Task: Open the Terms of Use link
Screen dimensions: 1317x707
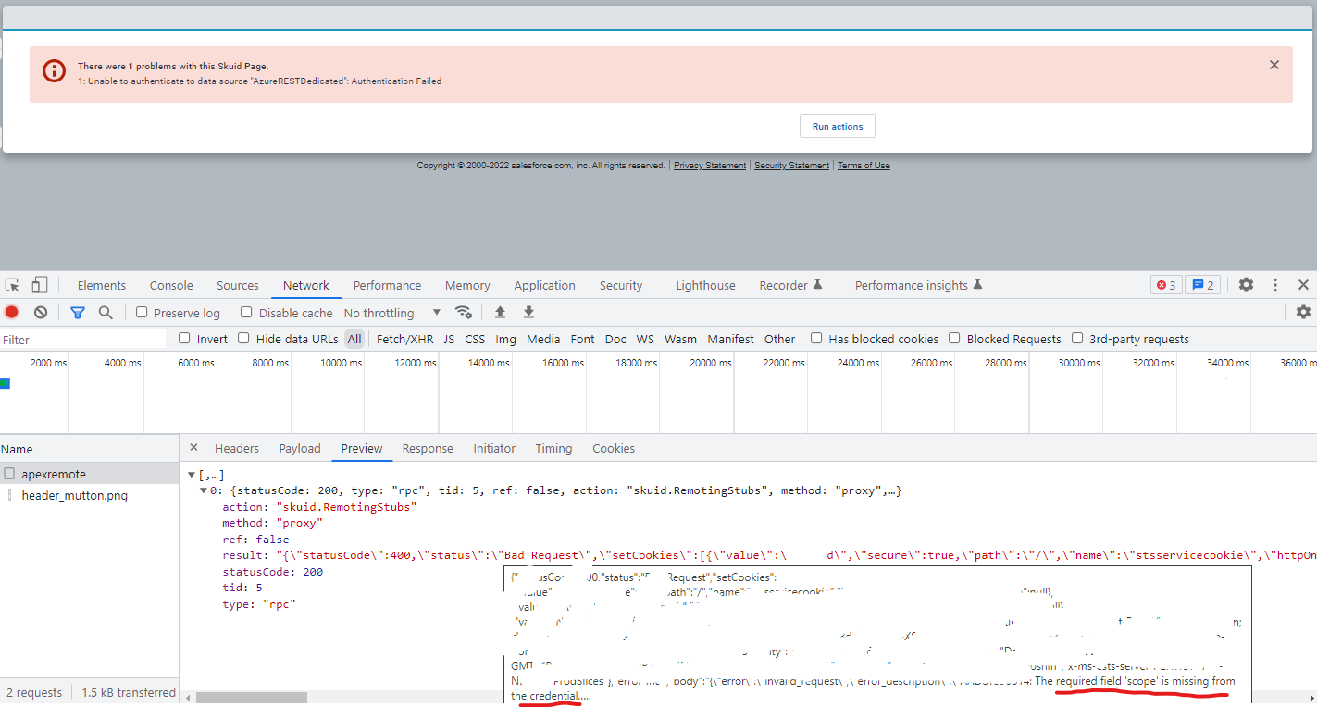Action: click(x=864, y=166)
